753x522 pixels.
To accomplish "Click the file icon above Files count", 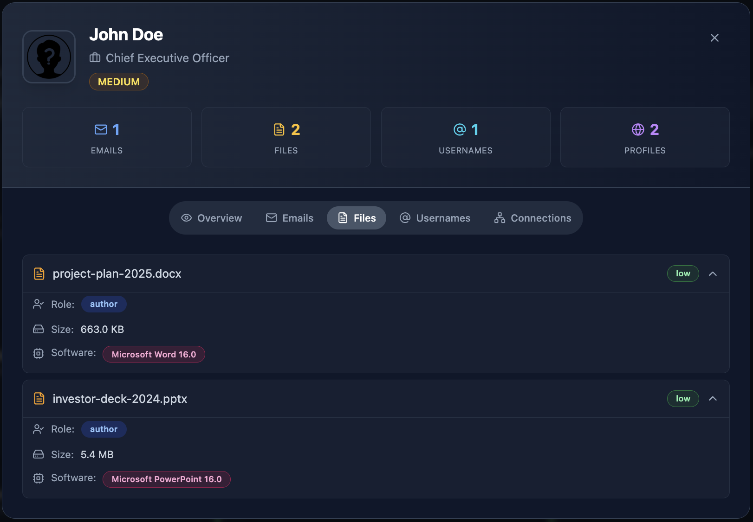I will click(x=279, y=130).
